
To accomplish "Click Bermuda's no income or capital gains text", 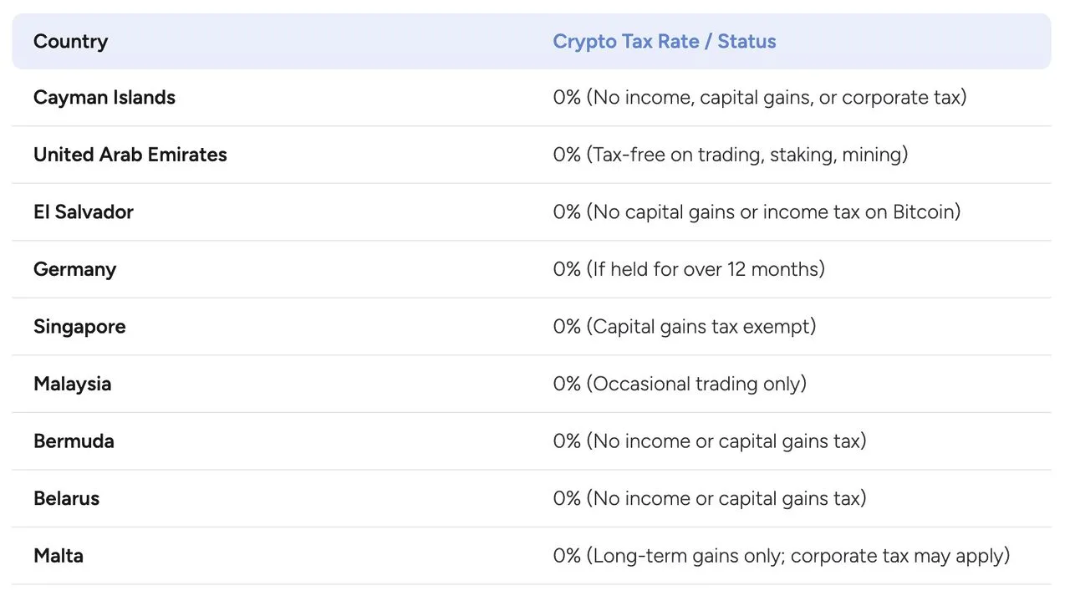I will (x=709, y=441).
